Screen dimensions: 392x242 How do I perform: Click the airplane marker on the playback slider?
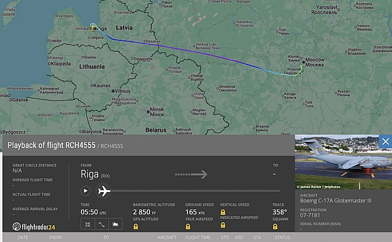coord(104,191)
